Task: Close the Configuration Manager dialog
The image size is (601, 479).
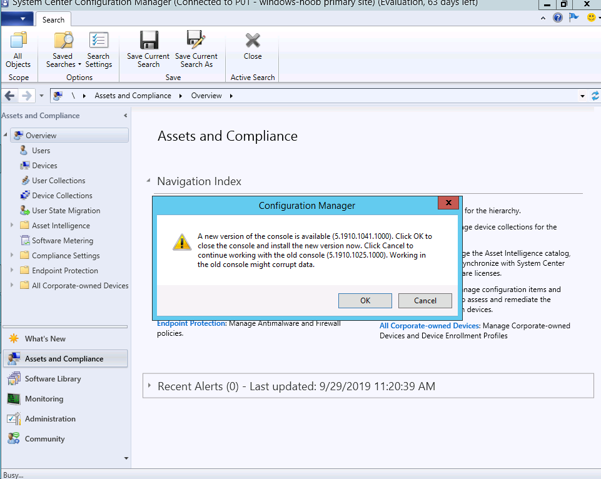Action: click(448, 203)
